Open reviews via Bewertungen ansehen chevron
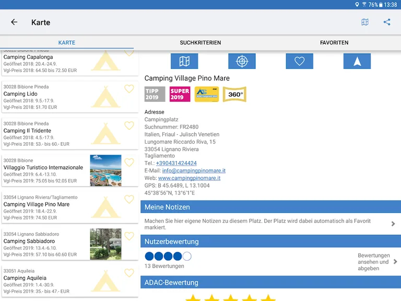The width and height of the screenshot is (401, 301). 395,262
